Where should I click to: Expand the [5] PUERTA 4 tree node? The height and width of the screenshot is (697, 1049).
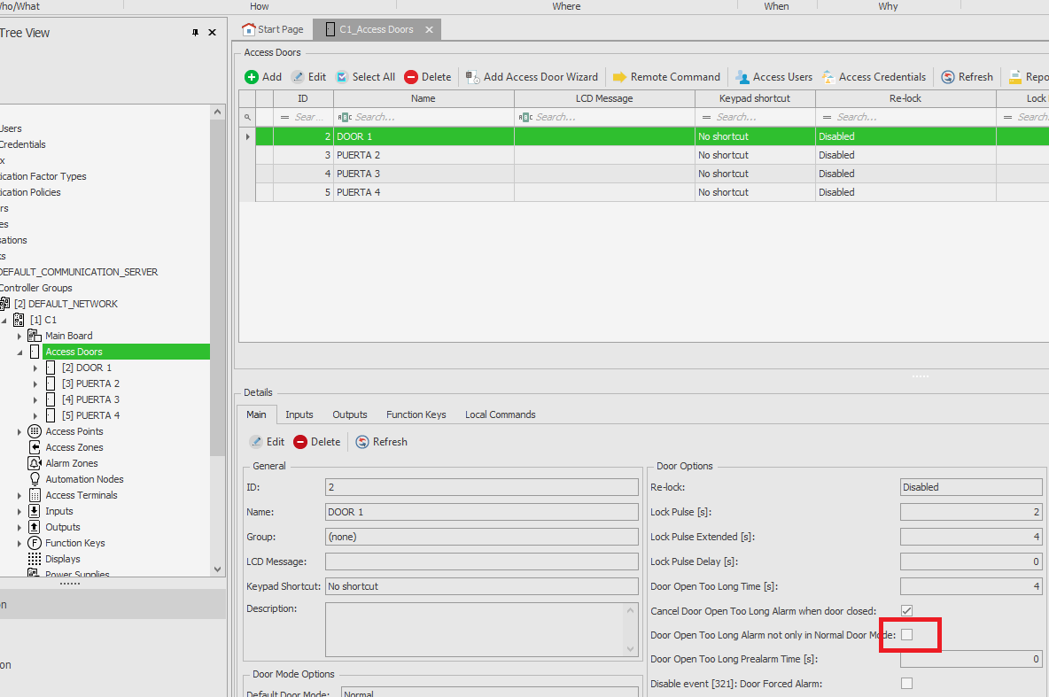[35, 416]
